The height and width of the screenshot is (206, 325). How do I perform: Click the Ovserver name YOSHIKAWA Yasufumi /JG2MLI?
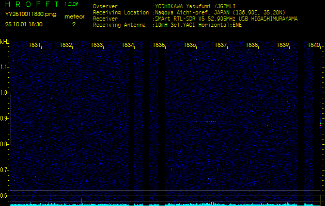195,6
